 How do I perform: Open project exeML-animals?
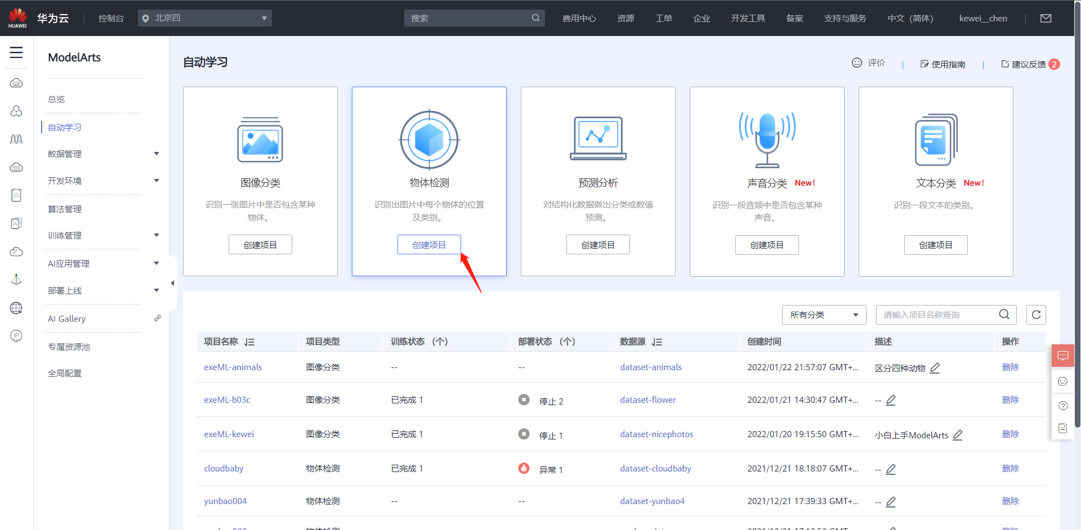tap(233, 367)
